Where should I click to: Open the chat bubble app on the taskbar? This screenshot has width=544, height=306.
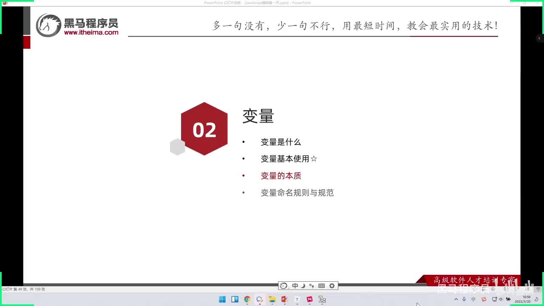tap(260, 299)
